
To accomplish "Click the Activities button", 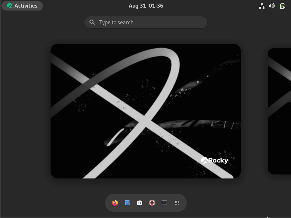I will (22, 6).
